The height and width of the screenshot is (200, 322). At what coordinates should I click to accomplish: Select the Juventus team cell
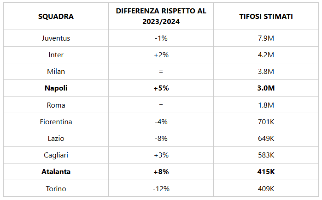tap(56, 38)
